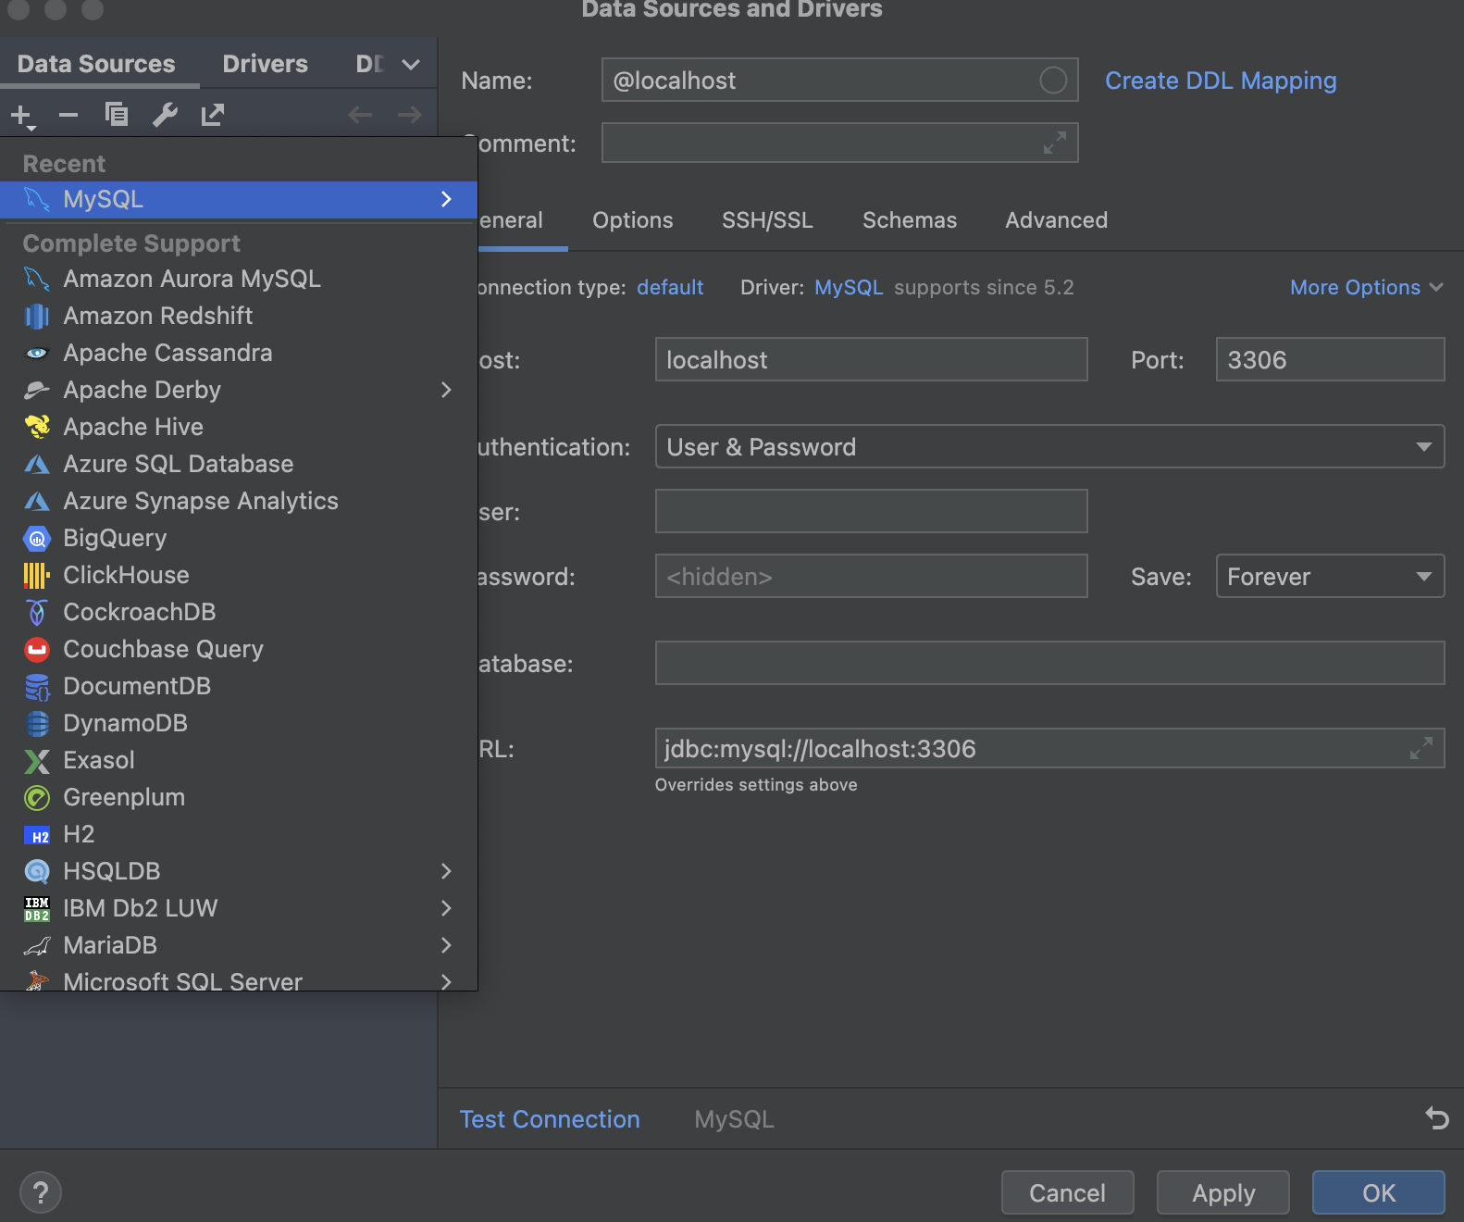
Task: Select the partially hidden DDL Mappings tab
Action: (x=370, y=64)
